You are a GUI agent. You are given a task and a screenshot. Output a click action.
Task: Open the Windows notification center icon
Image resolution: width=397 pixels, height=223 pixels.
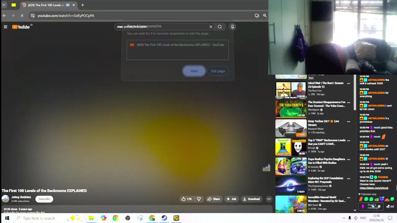coord(390,218)
